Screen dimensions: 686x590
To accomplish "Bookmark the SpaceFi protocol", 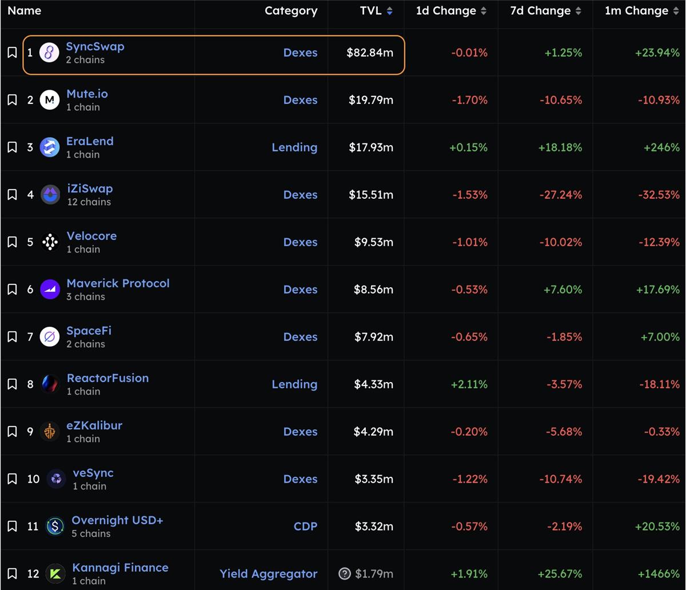I will click(12, 337).
